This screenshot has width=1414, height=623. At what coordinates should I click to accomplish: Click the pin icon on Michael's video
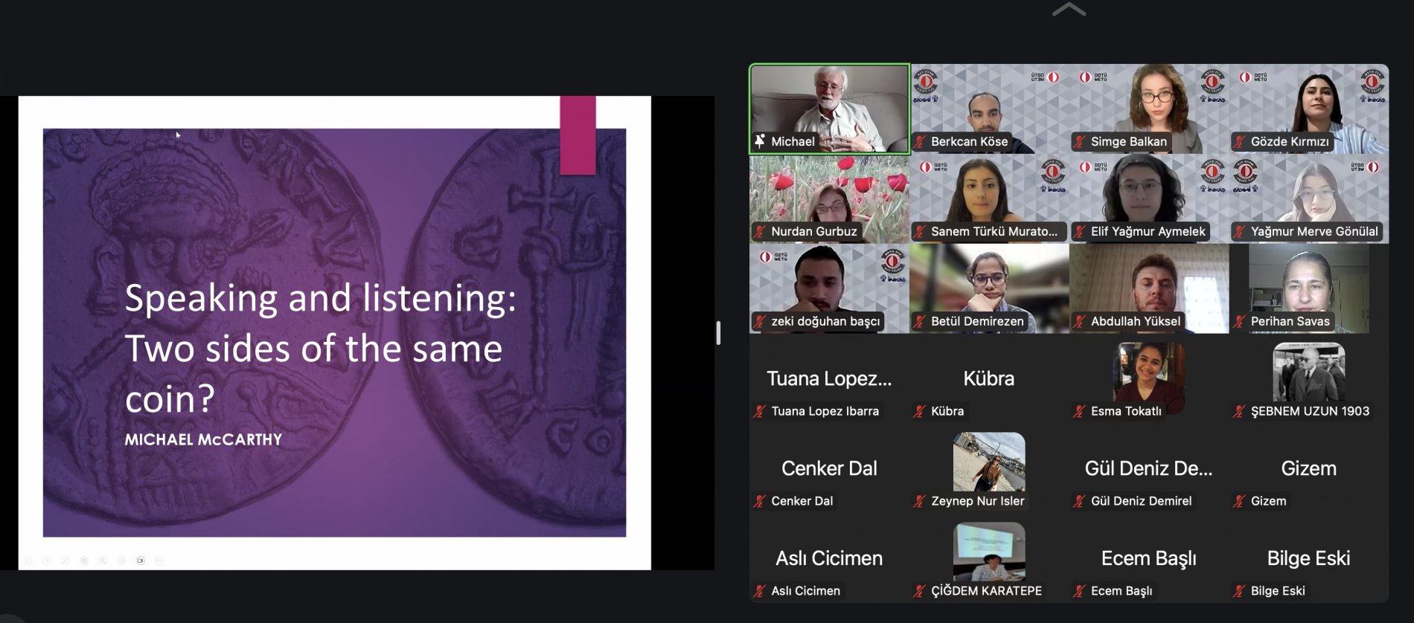(760, 141)
